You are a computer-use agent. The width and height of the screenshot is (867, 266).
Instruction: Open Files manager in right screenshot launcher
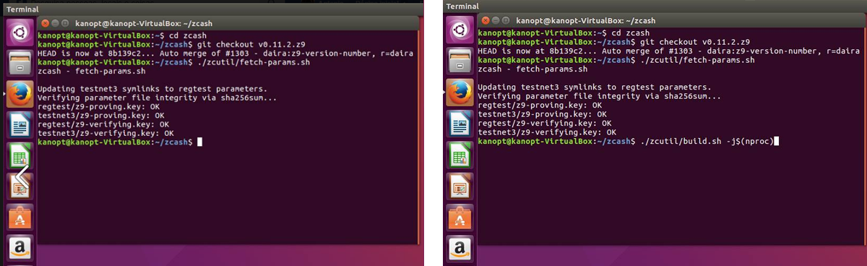(x=460, y=61)
